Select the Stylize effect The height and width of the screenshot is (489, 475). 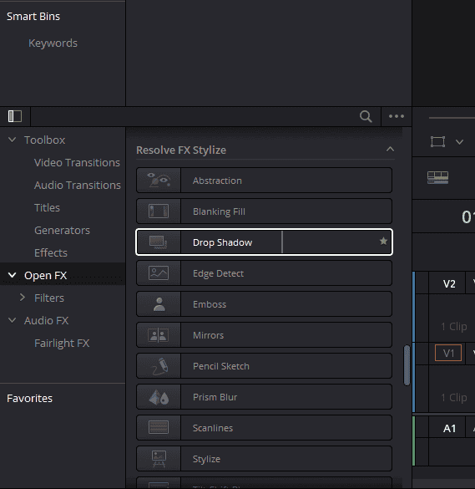264,458
